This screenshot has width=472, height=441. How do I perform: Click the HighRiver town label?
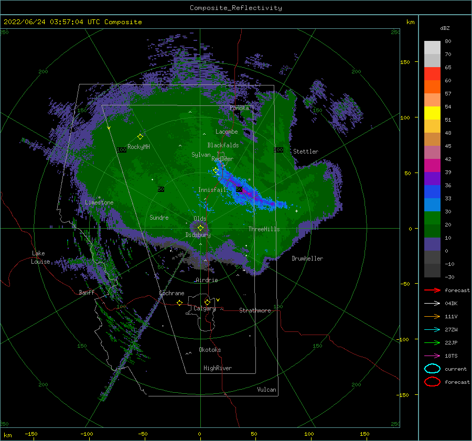218,368
